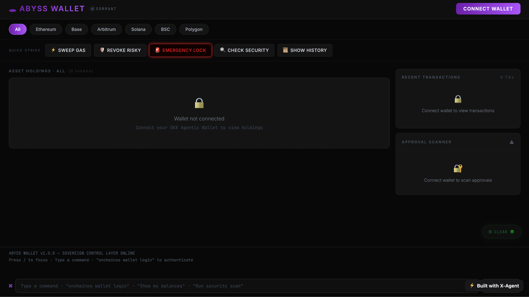Click "Connect wallet to view transactions" text
Viewport: 529px width, 297px height.
tap(458, 111)
